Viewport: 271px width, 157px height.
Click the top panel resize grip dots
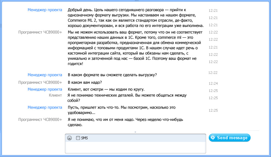(135, 1)
